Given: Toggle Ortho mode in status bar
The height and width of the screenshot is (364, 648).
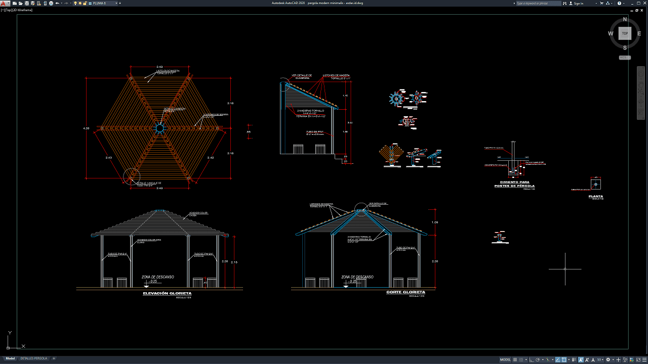Looking at the screenshot, I should coord(531,359).
